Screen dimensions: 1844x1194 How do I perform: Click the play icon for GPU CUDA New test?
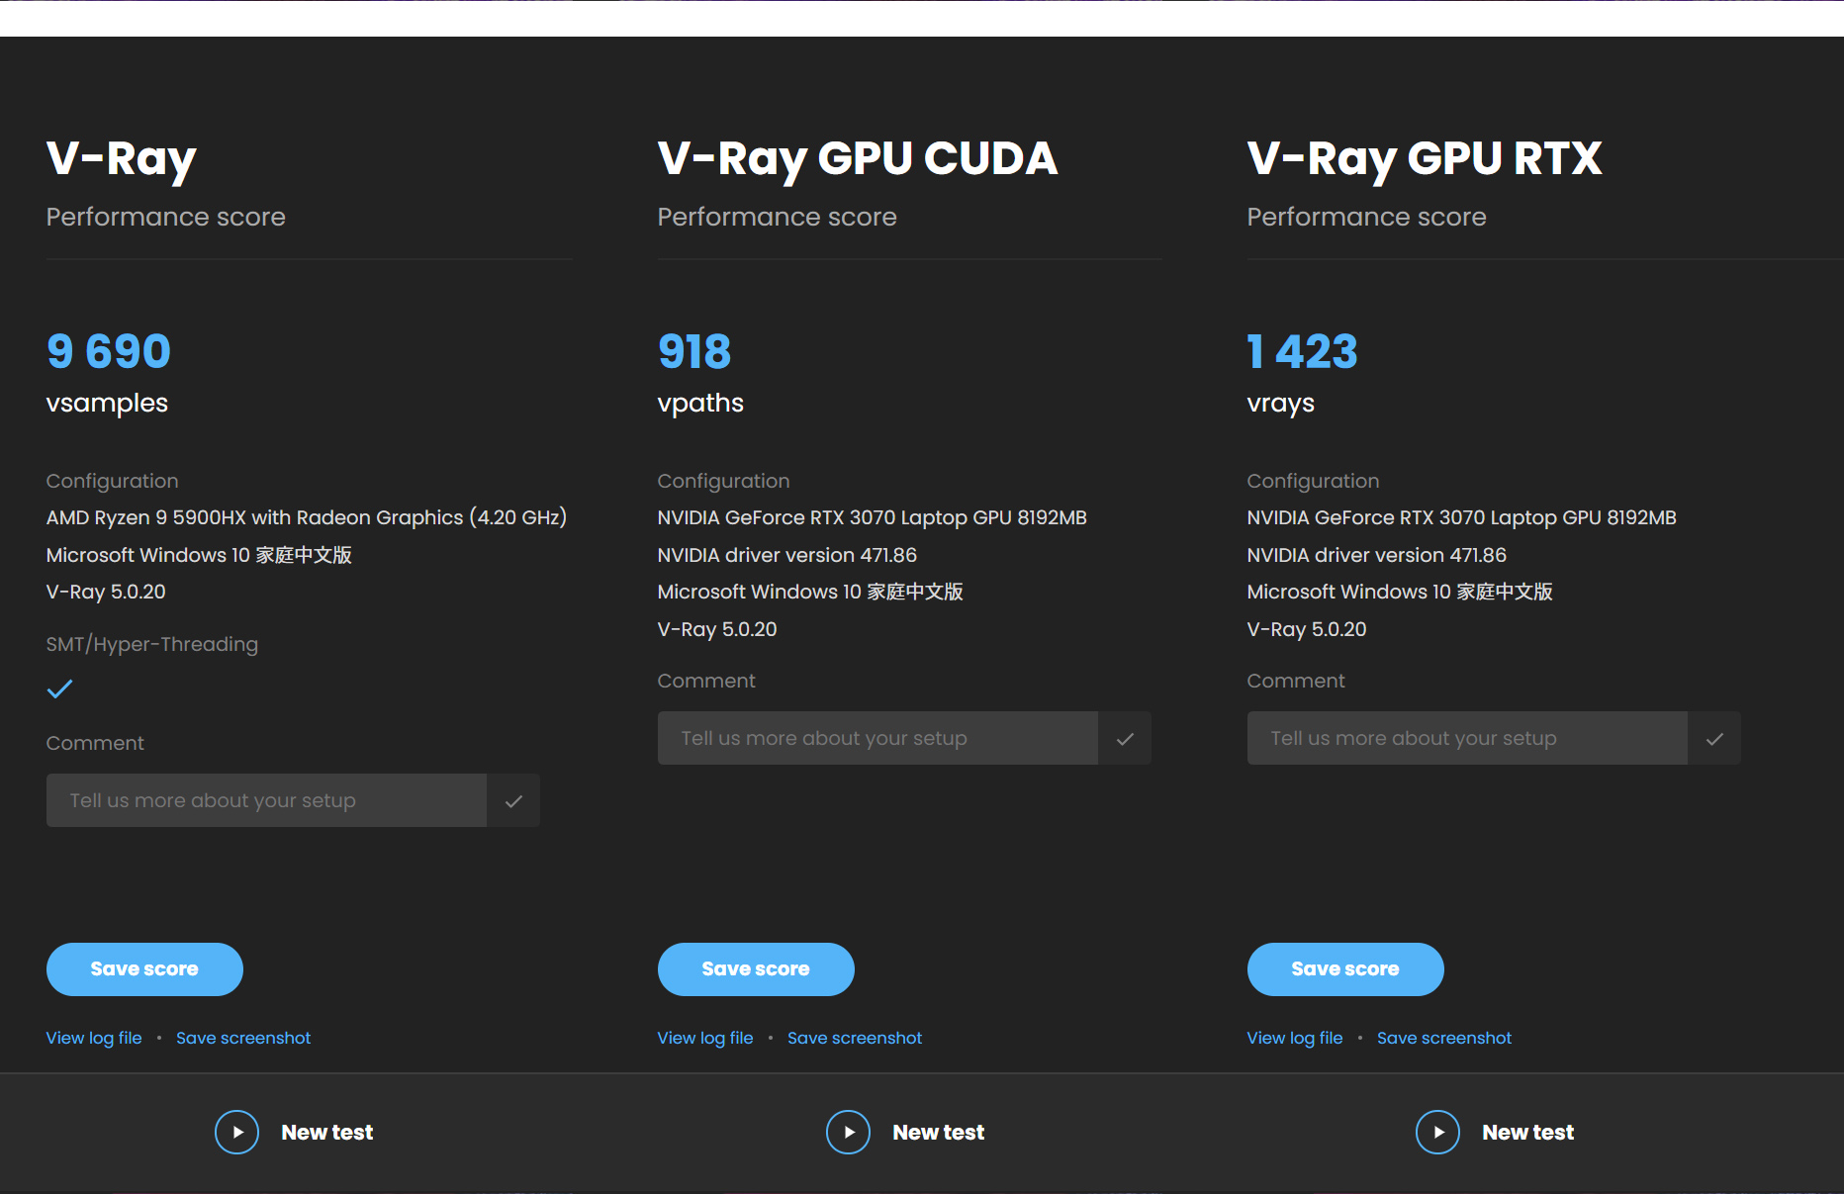pos(849,1132)
